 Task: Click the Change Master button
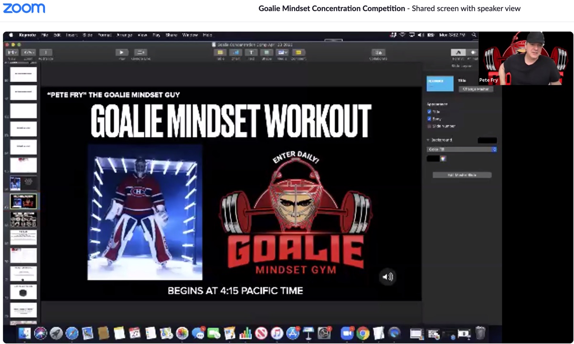tap(476, 89)
